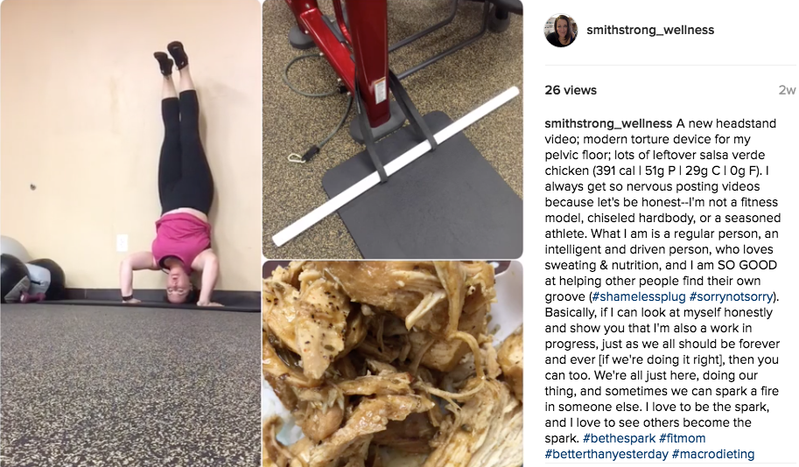This screenshot has height=467, width=799.
Task: Select the exercise machine photo panel
Action: 392,129
